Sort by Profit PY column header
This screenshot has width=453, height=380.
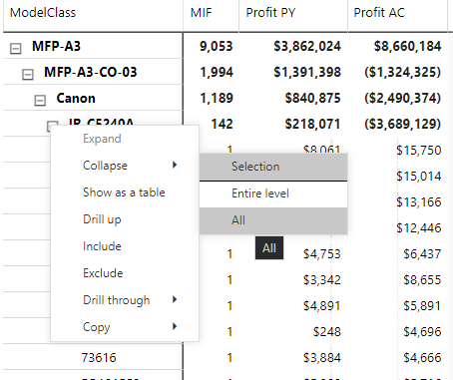(x=270, y=13)
